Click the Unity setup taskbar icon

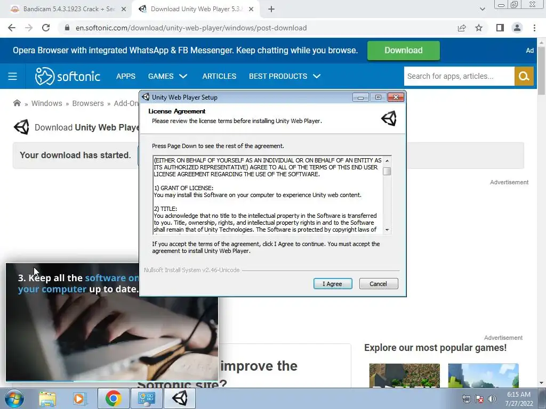pyautogui.click(x=180, y=398)
